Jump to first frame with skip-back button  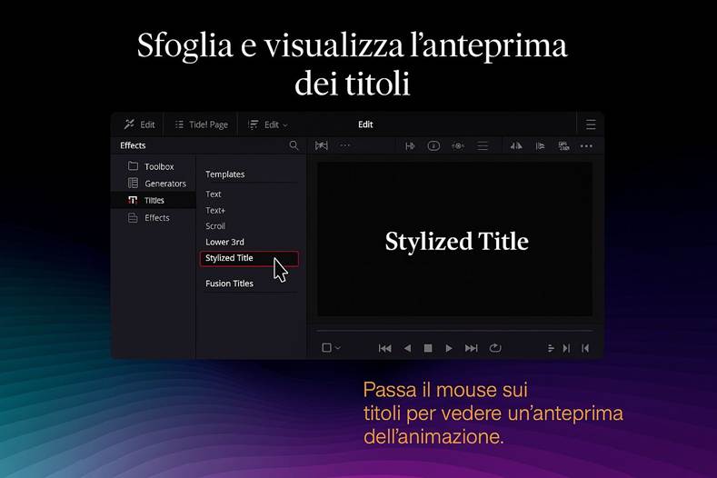385,349
